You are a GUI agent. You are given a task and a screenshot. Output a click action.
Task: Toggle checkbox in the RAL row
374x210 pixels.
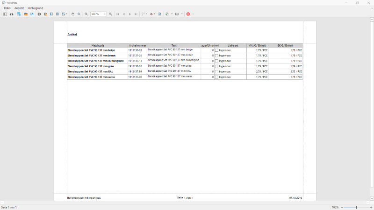tap(216, 72)
